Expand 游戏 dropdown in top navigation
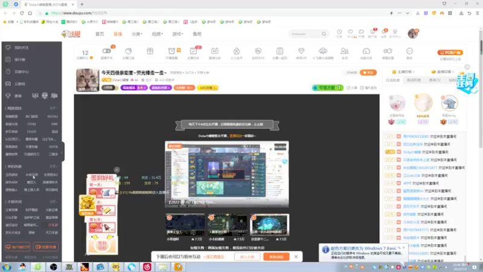 [x=178, y=34]
